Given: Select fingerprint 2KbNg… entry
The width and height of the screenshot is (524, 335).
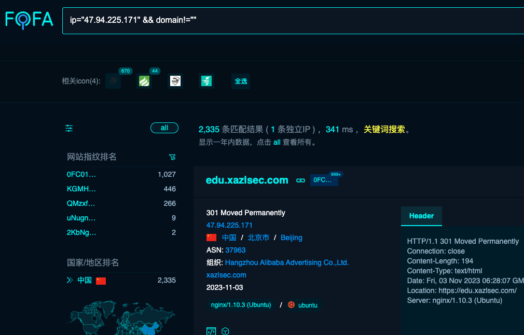Looking at the screenshot, I should pyautogui.click(x=81, y=232).
